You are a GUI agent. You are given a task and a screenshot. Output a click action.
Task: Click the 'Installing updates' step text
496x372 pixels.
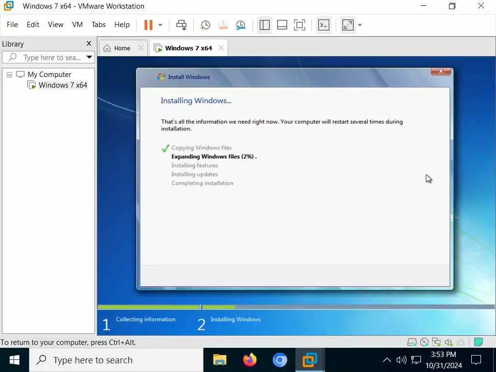[x=195, y=174]
